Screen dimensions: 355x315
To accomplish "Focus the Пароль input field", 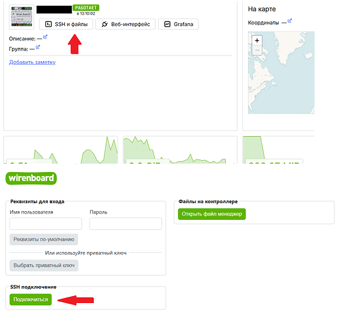I will pos(126,224).
